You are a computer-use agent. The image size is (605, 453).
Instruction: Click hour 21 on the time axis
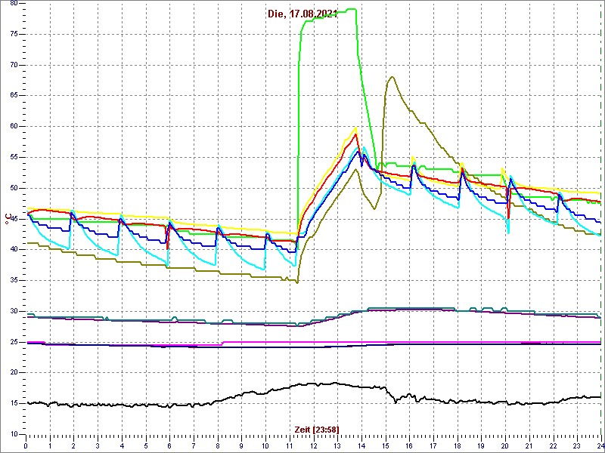coord(529,445)
